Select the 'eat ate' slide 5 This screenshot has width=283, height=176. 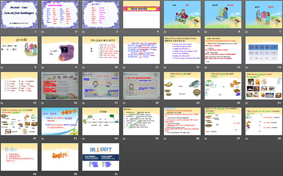(x=182, y=15)
